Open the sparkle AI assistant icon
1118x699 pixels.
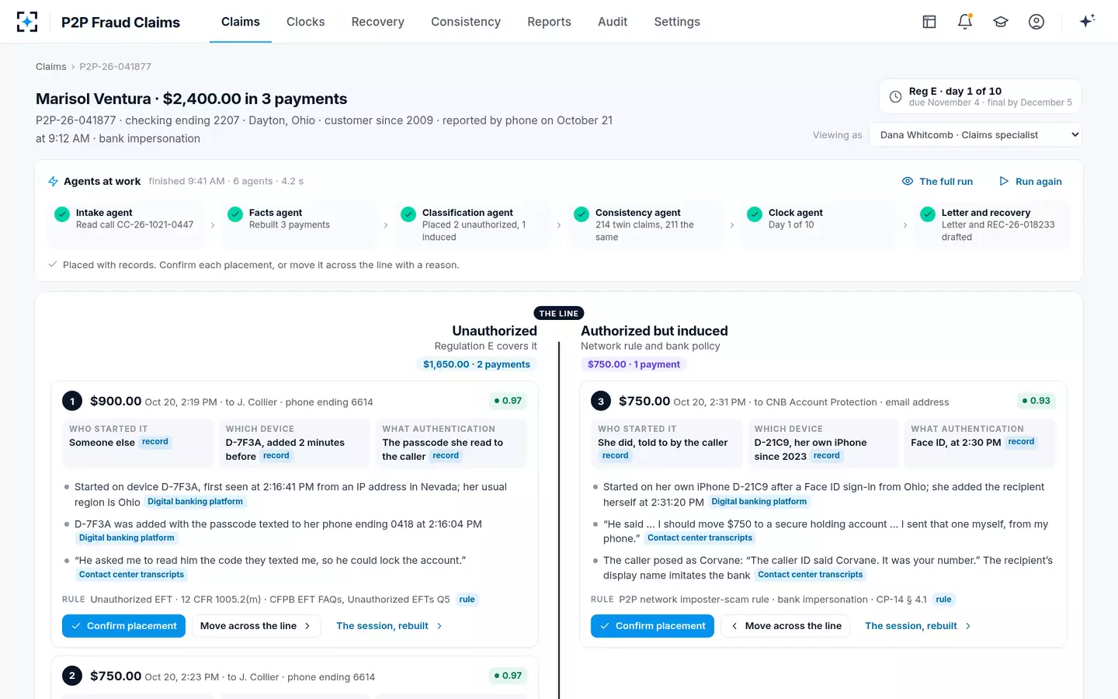point(1087,21)
